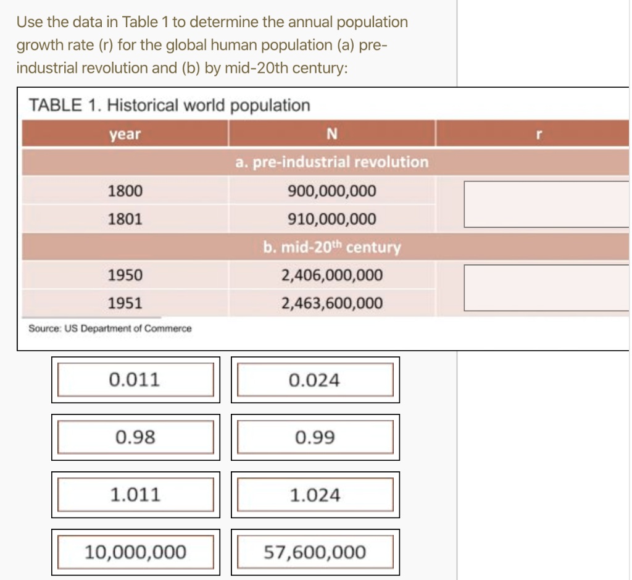Click the 1951 population value 2,463,600,000

click(330, 303)
